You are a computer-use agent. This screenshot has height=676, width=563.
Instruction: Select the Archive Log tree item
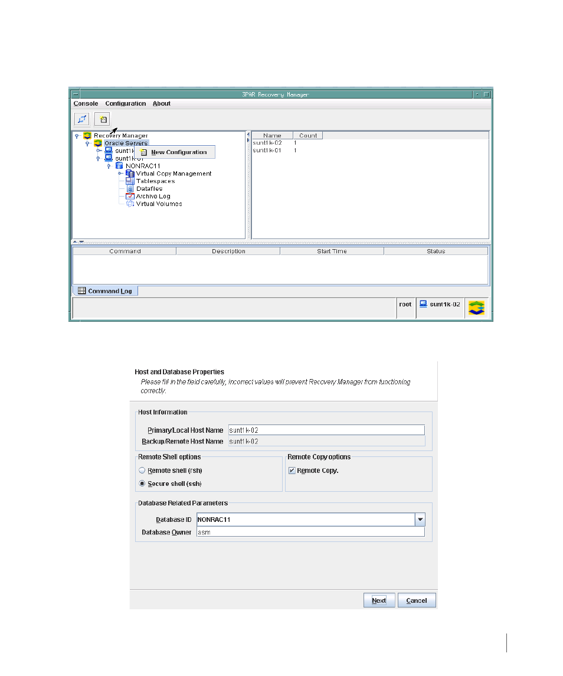coord(153,197)
